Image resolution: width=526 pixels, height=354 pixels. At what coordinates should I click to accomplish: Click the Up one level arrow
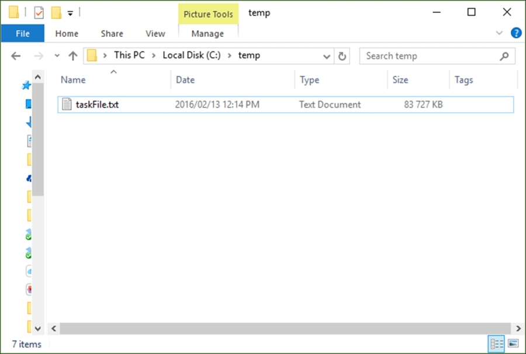coord(73,56)
